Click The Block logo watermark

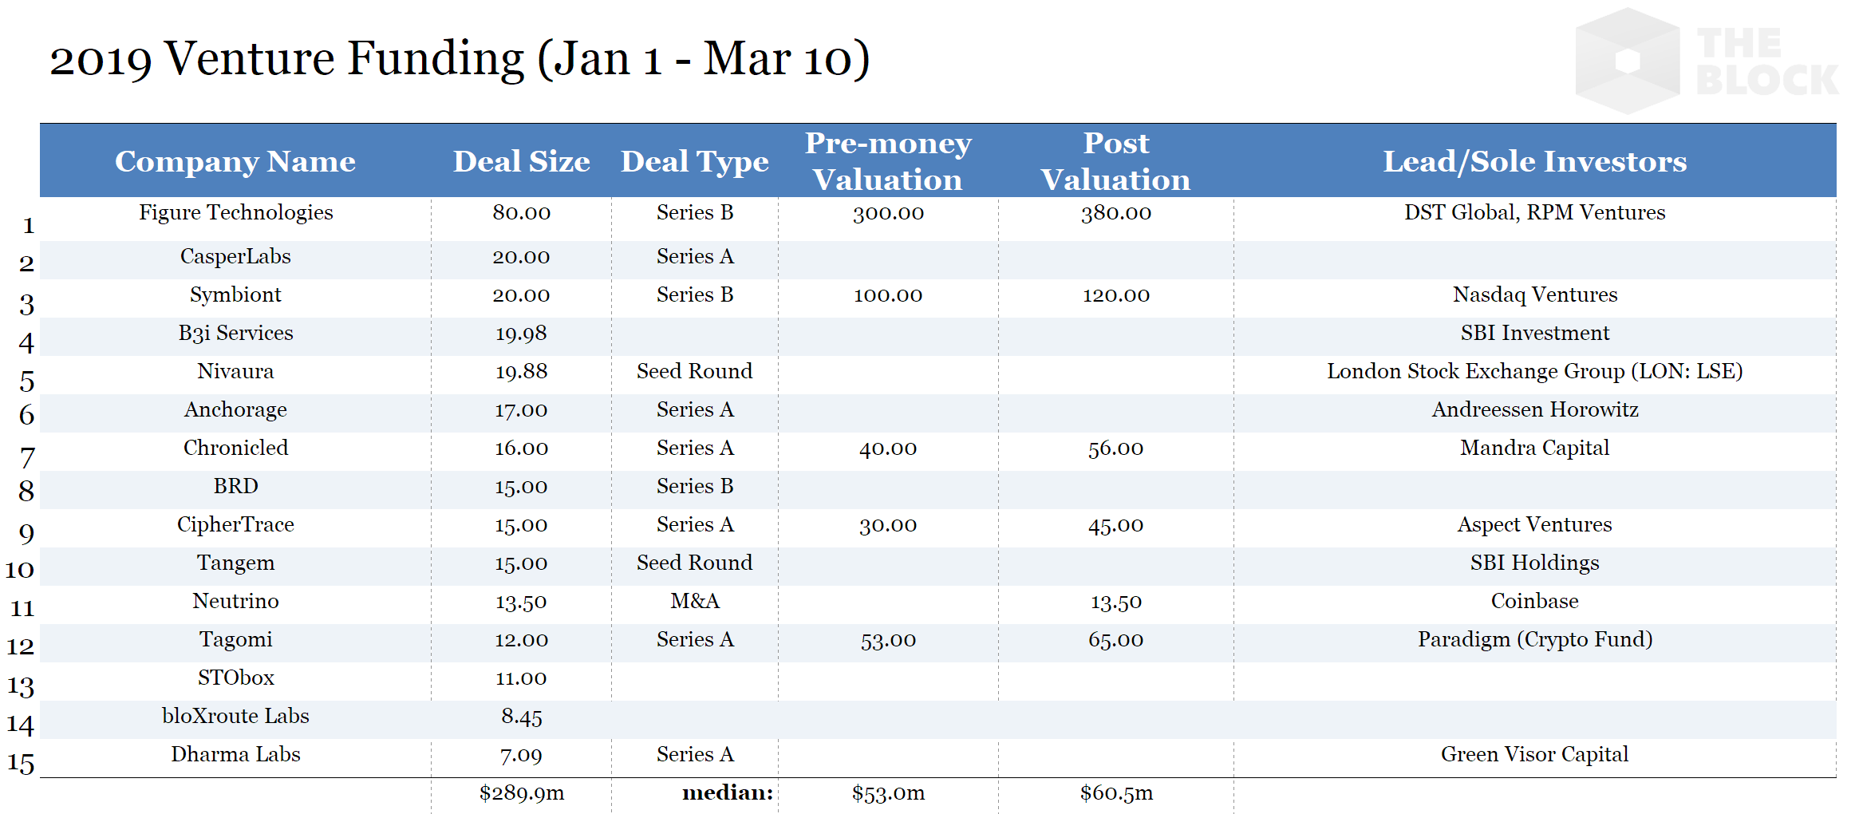1706,61
